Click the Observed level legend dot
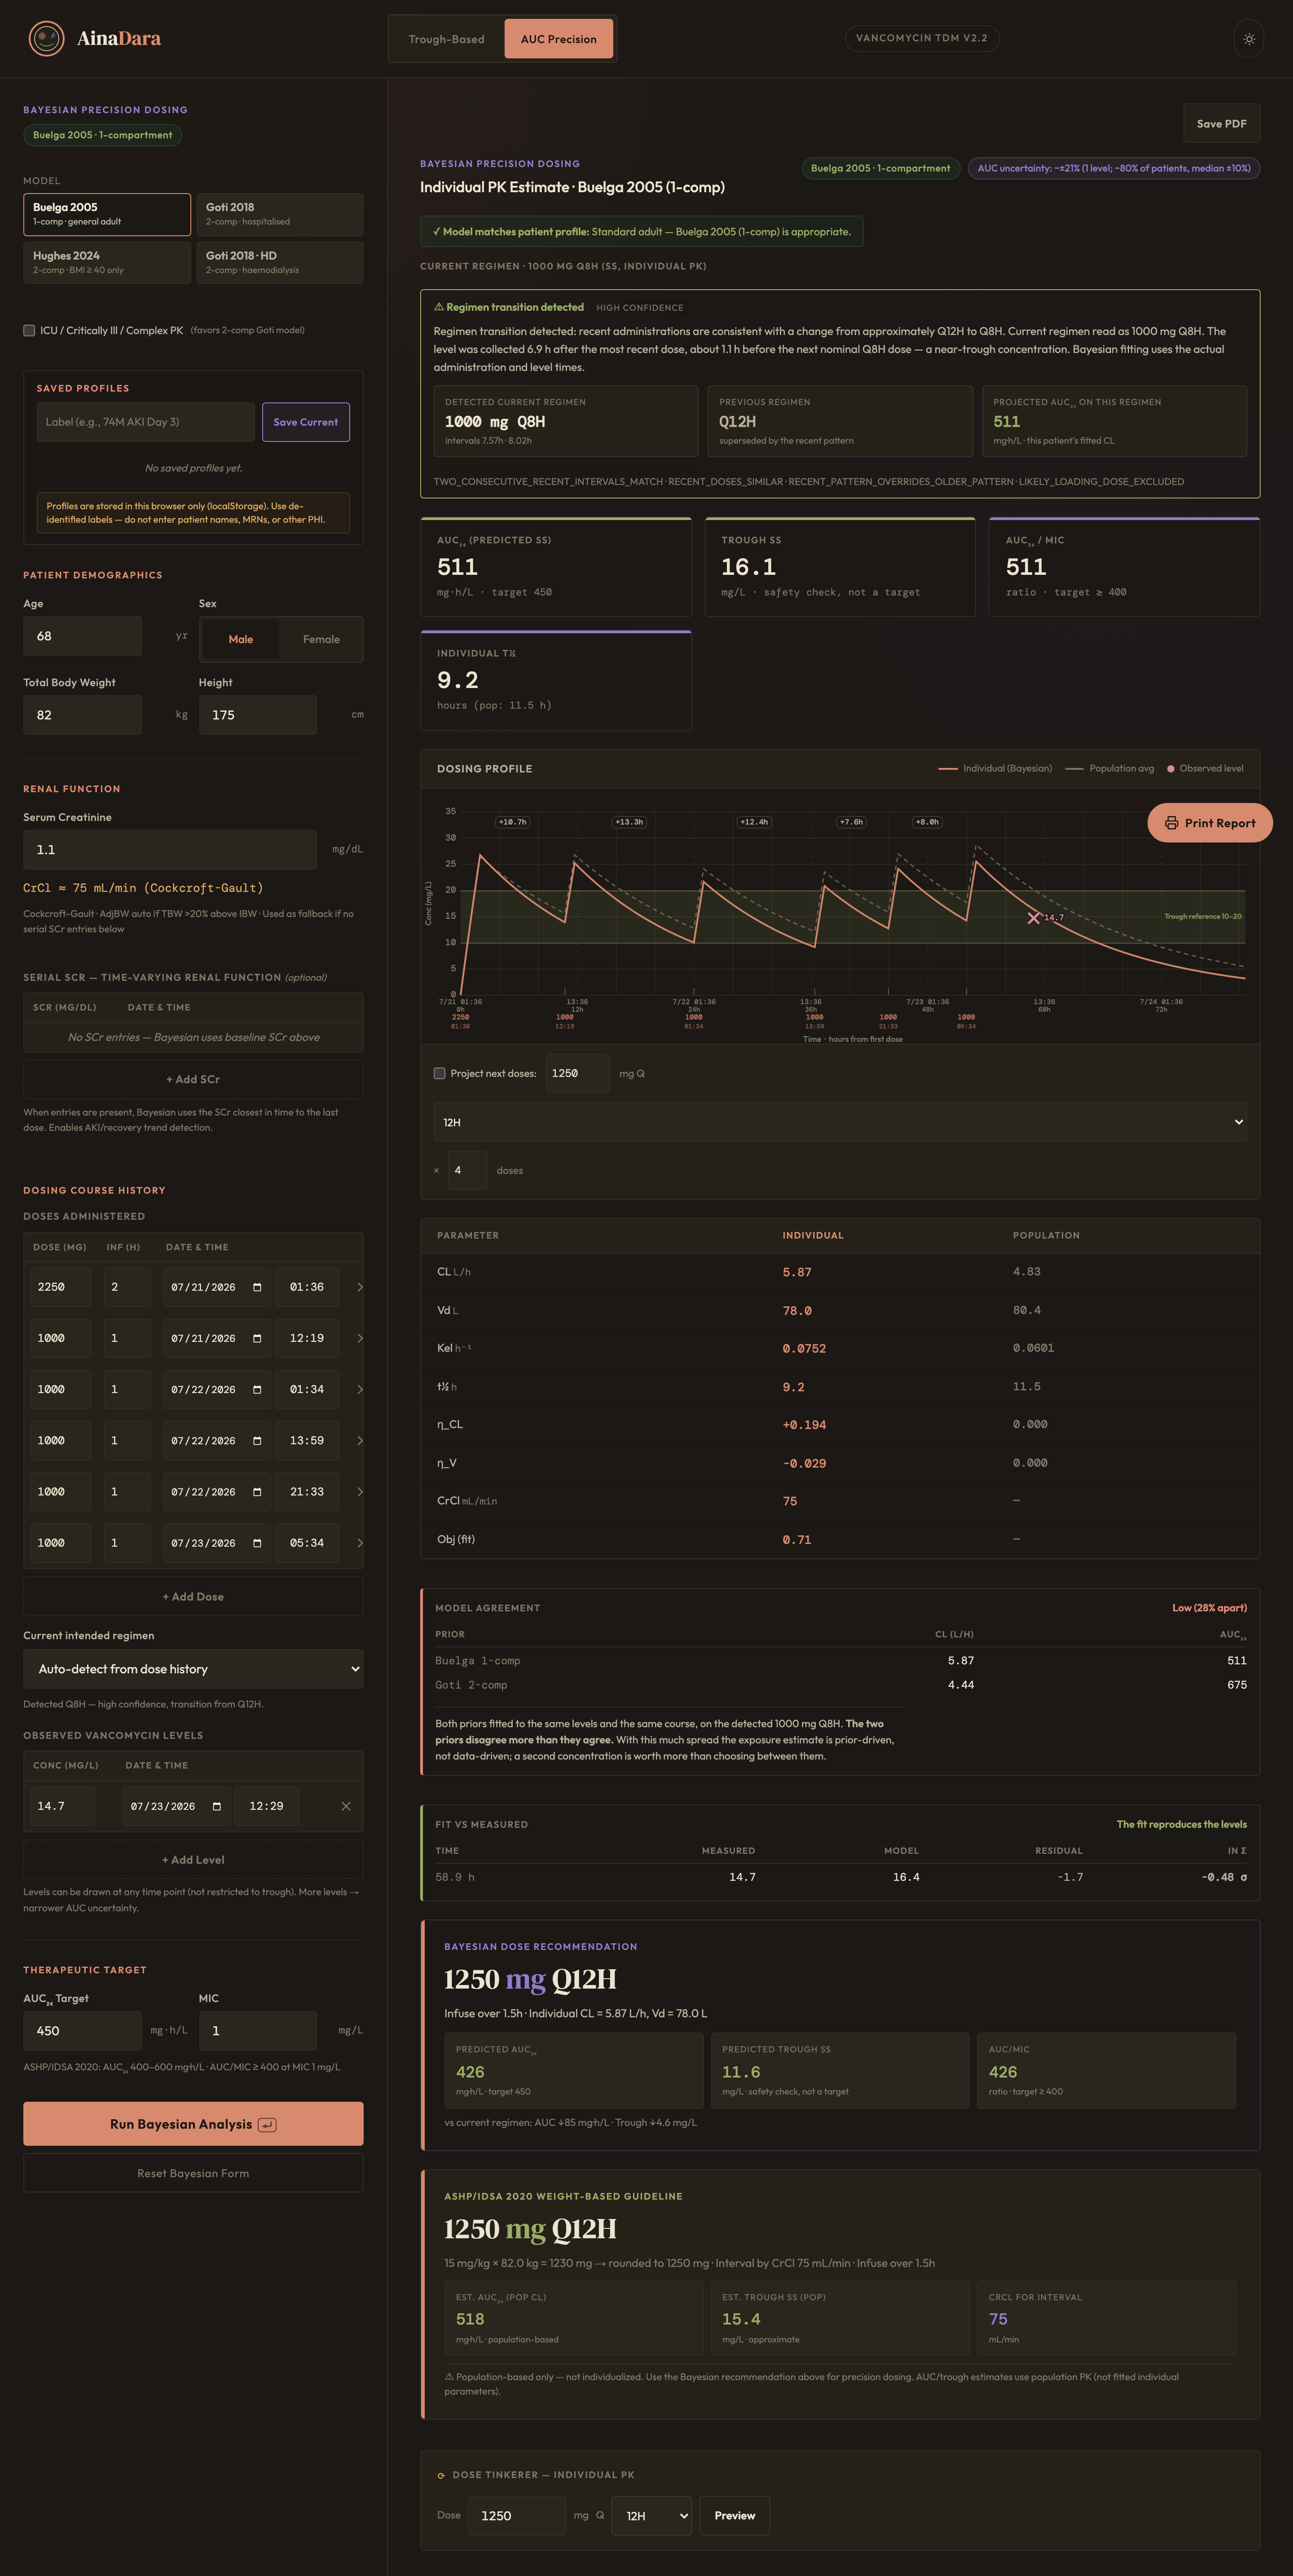 click(1171, 768)
